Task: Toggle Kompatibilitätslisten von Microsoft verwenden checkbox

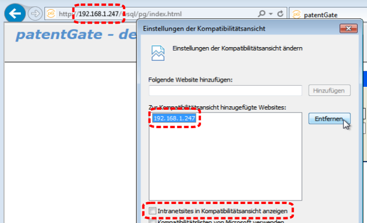Action: click(152, 221)
